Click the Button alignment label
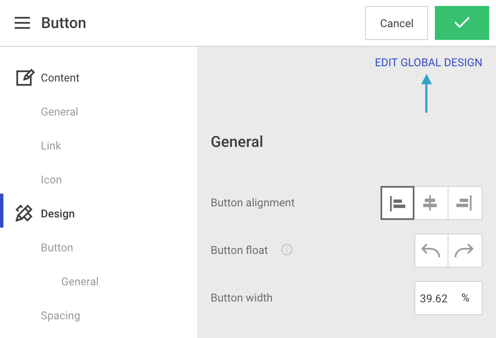The height and width of the screenshot is (338, 496). pyautogui.click(x=252, y=203)
